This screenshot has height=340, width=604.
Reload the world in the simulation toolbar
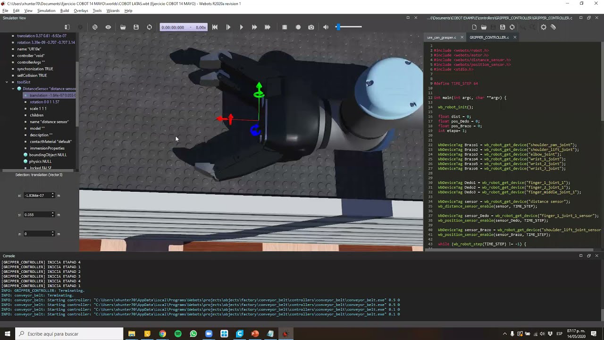pyautogui.click(x=150, y=27)
